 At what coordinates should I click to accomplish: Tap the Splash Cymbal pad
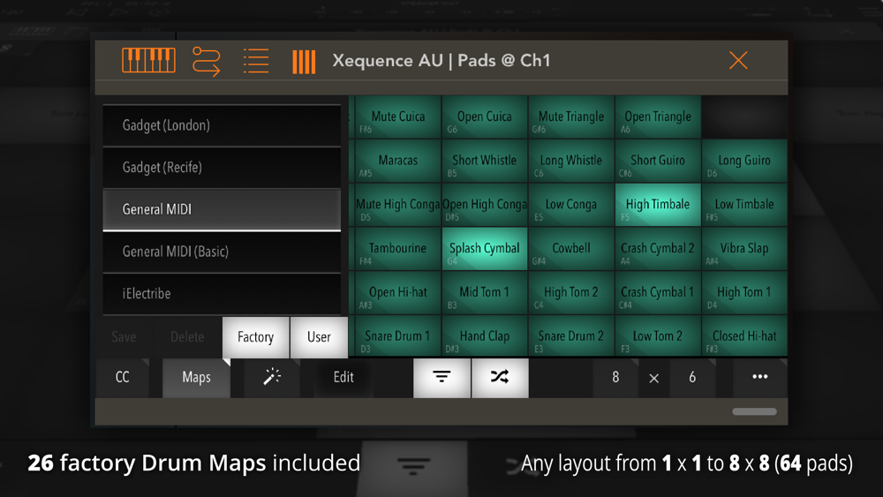tap(484, 248)
